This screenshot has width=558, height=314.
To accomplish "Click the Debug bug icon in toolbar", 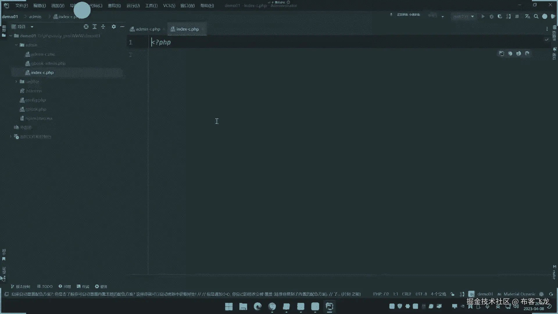I will (x=491, y=17).
